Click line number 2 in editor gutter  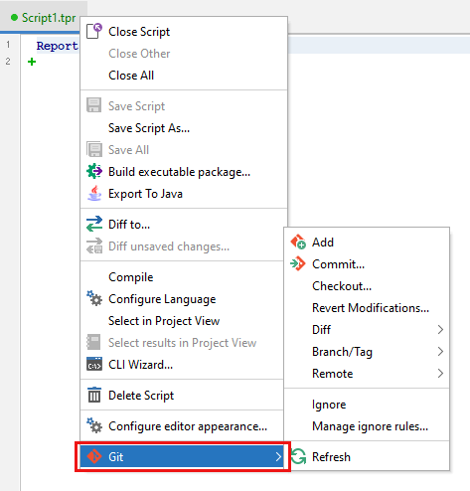pos(8,62)
